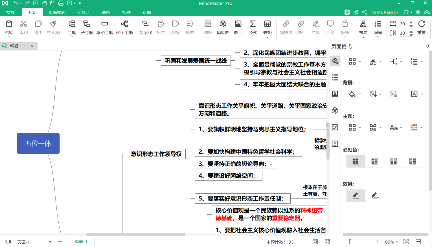432x247 pixels.
Task: Open the outline list sidebar icon
Action: [335, 77]
